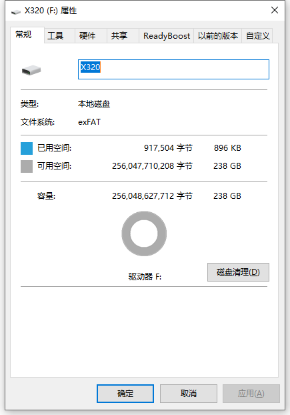The height and width of the screenshot is (415, 290).
Task: Click the 896 KB used space value
Action: click(x=227, y=148)
